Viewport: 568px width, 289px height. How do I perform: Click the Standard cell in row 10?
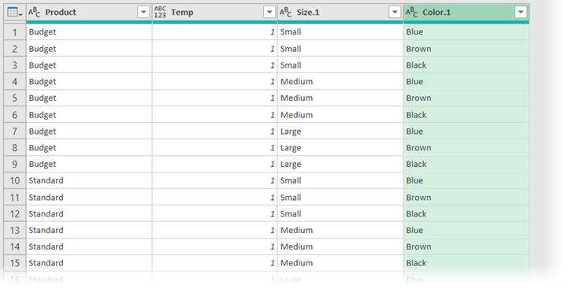89,180
